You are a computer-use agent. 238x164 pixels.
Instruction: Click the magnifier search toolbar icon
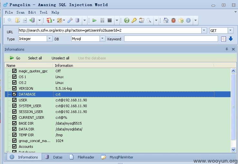pos(10,20)
